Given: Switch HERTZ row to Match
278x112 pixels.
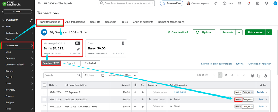Looking at the screenshot, I should click(238, 106).
